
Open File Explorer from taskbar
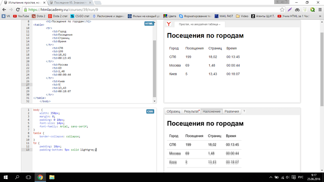pyautogui.click(x=52, y=177)
